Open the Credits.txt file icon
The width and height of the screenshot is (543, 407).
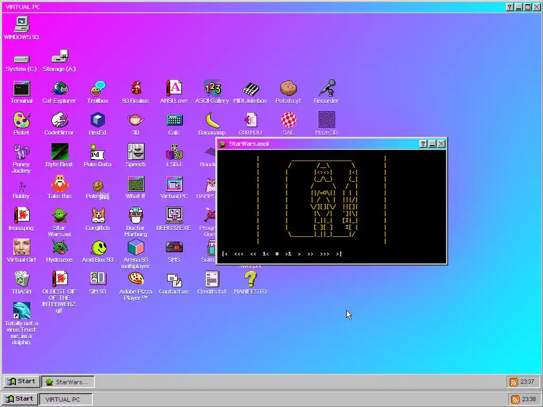[x=212, y=279]
